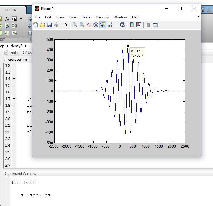The height and width of the screenshot is (206, 213).
Task: Open the Brush color dropdown arrow
Action: (115, 25)
